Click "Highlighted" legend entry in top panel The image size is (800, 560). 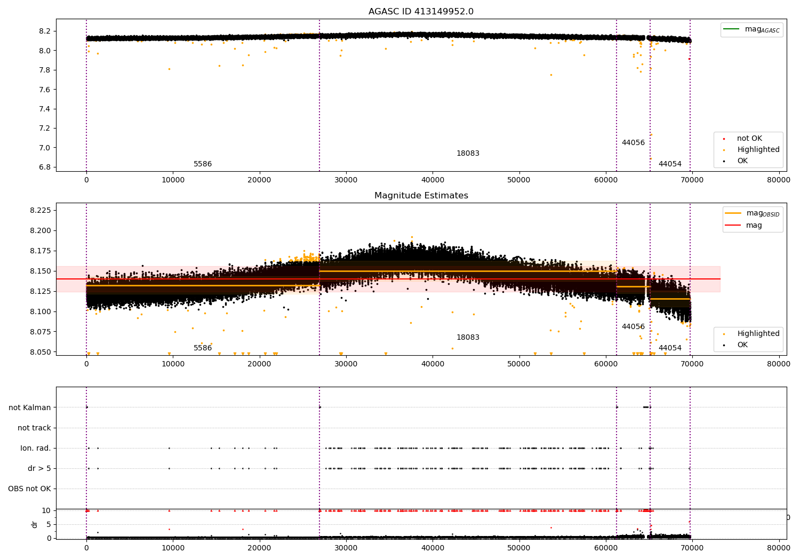click(x=758, y=150)
